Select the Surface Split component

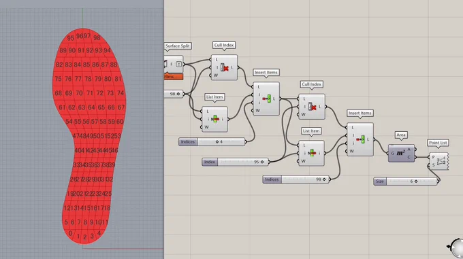coord(174,64)
